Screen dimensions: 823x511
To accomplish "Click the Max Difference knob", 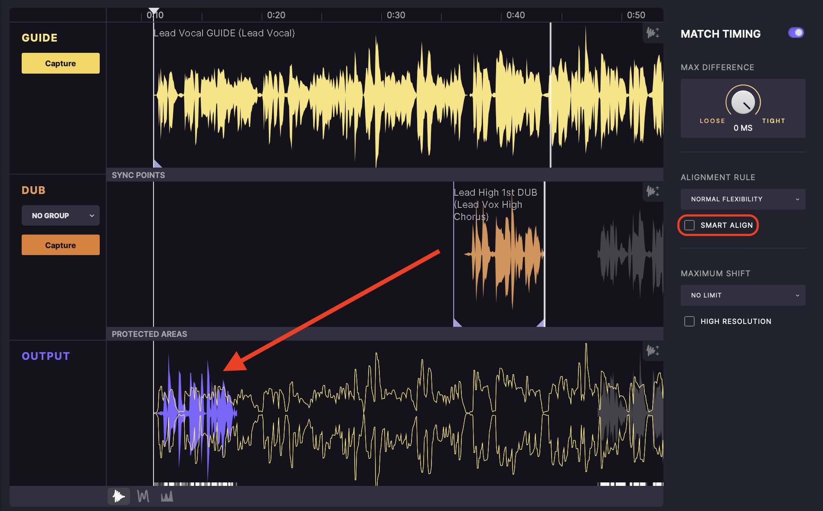I will pos(743,102).
